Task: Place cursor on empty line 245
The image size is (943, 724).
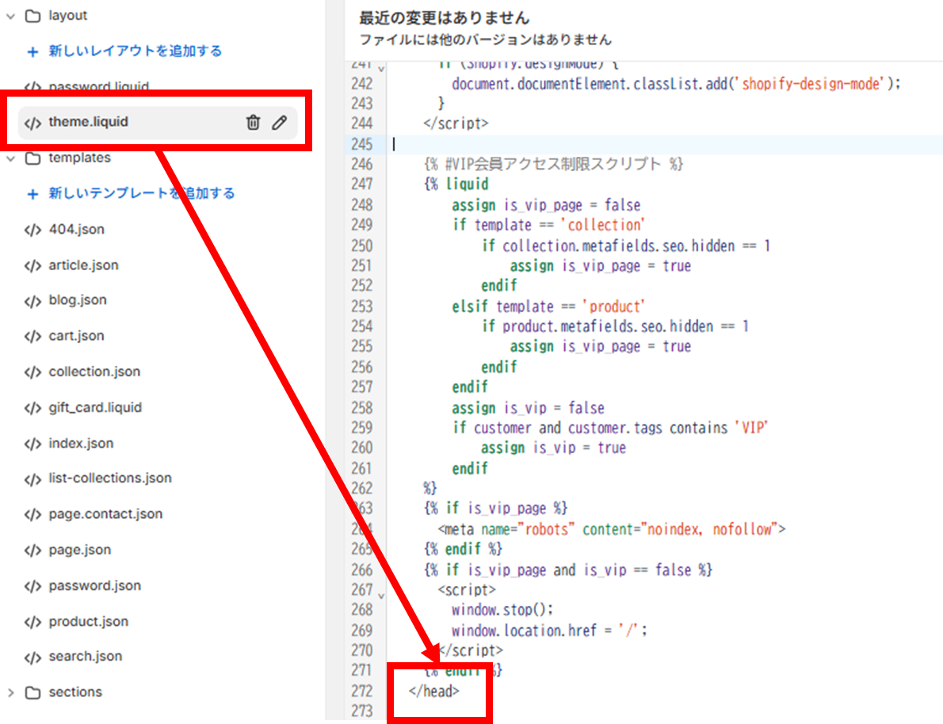Action: [665, 144]
